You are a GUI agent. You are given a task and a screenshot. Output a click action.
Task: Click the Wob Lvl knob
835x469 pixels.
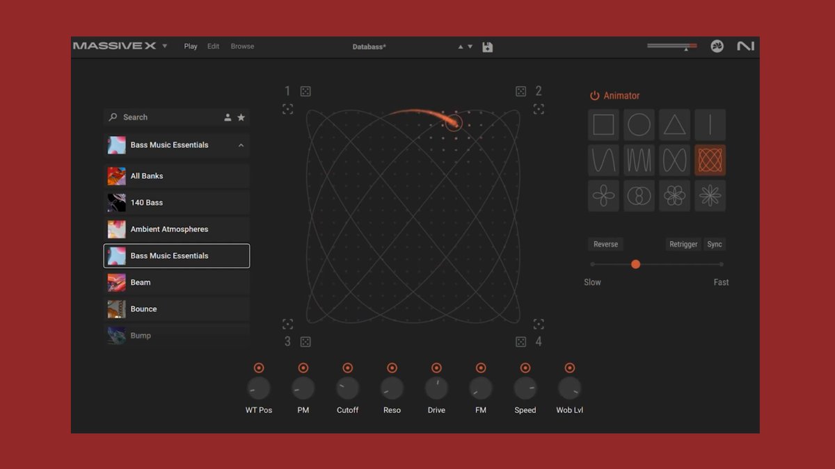coord(570,388)
